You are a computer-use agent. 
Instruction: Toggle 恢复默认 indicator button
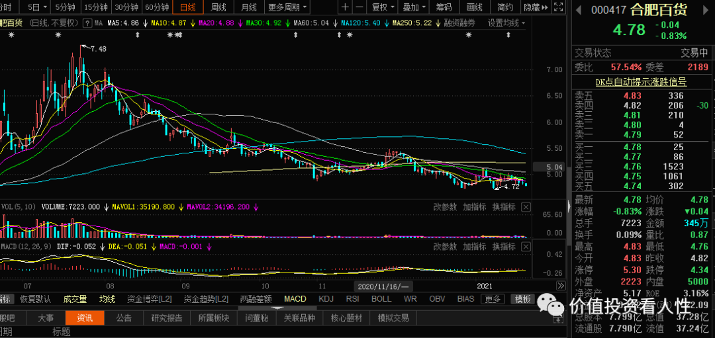point(36,299)
